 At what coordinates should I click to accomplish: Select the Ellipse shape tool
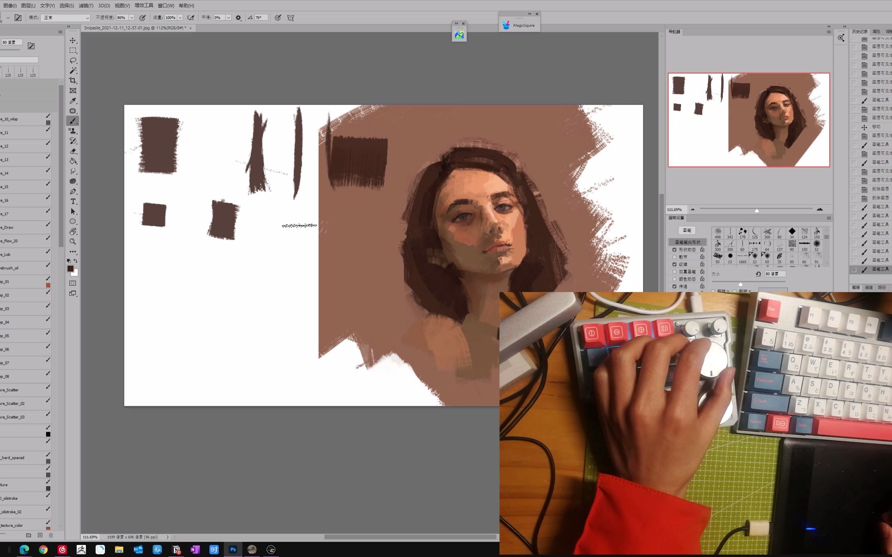click(73, 222)
